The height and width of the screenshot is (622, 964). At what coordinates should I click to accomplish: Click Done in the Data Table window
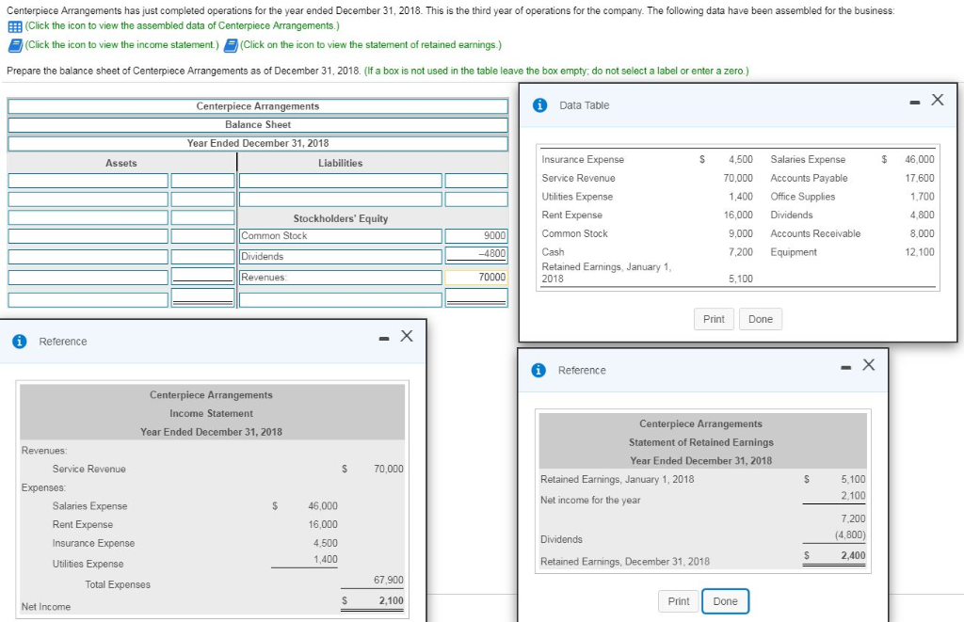point(761,319)
